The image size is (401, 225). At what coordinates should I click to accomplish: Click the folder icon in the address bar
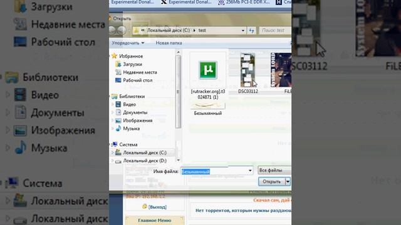coord(137,31)
